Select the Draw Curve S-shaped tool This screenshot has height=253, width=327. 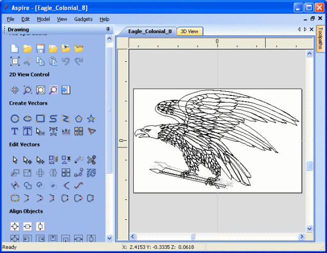(53, 119)
